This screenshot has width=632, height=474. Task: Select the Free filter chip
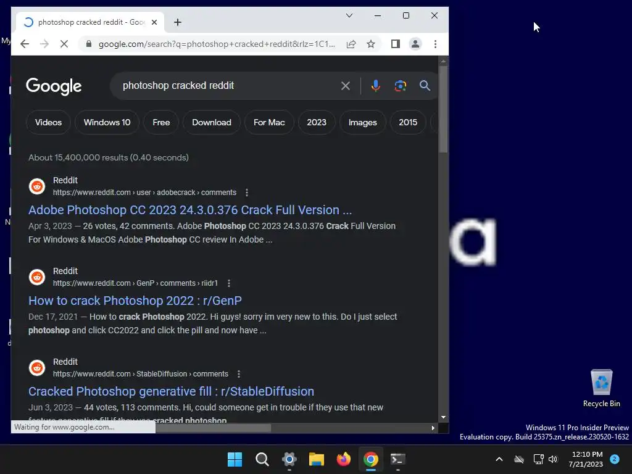[161, 122]
